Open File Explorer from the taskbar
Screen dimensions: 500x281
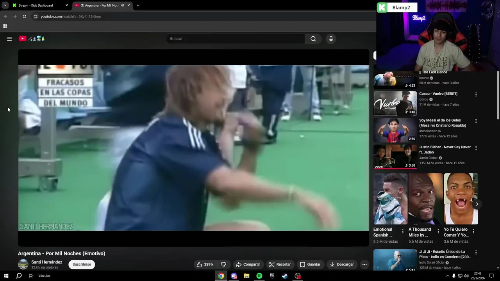coord(246,276)
